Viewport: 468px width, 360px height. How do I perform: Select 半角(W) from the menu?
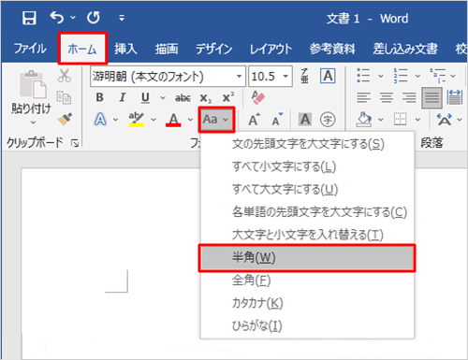coord(308,258)
